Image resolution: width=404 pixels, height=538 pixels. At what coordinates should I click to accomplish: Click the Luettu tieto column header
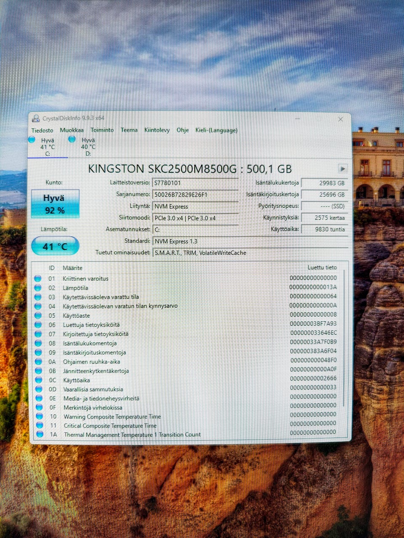point(322,267)
